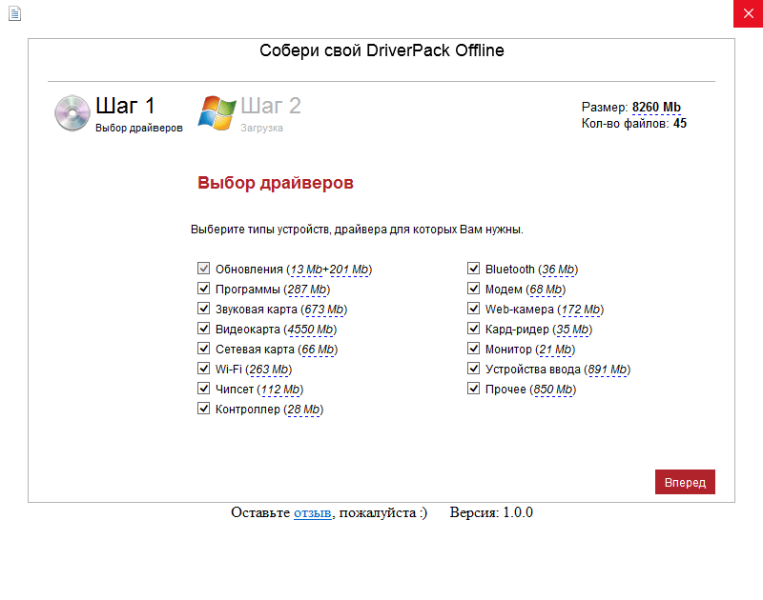Image resolution: width=763 pixels, height=600 pixels.
Task: Uncheck the Устройства ввода checkbox
Action: 473,369
